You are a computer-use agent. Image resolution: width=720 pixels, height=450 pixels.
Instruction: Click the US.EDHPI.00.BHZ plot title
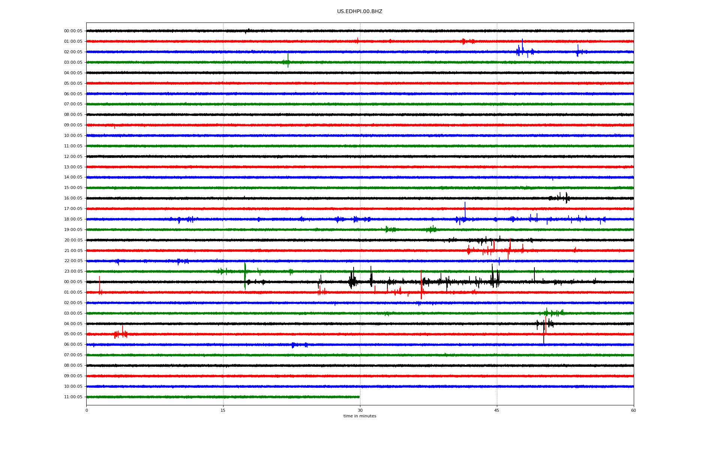[359, 12]
